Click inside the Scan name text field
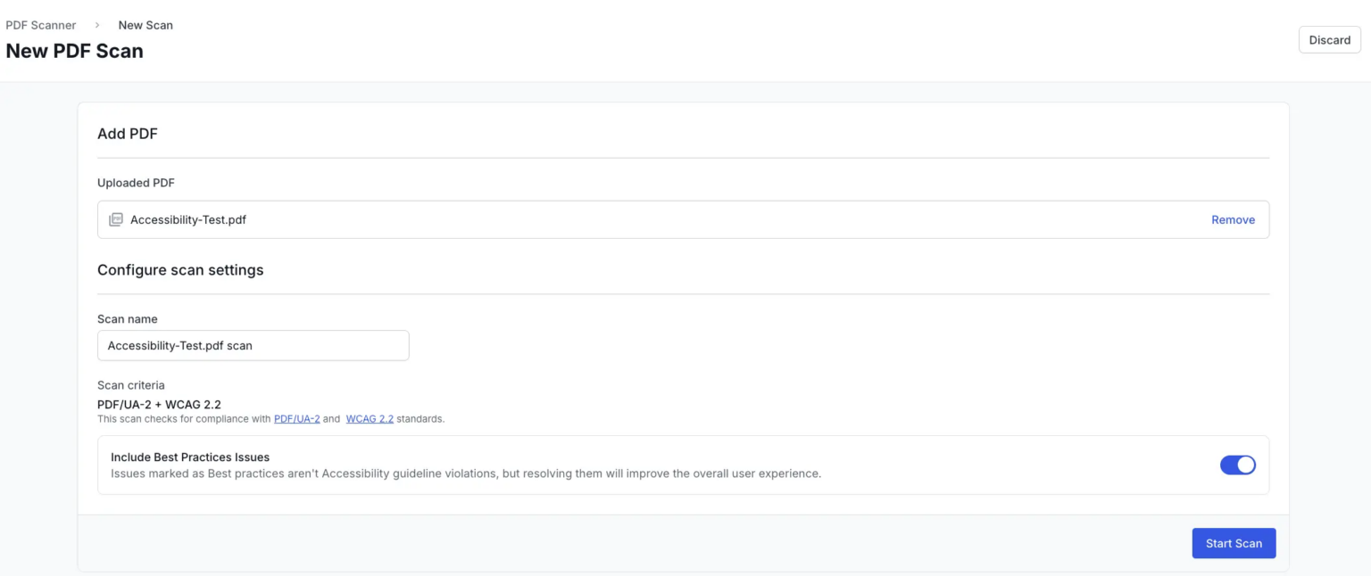 253,345
